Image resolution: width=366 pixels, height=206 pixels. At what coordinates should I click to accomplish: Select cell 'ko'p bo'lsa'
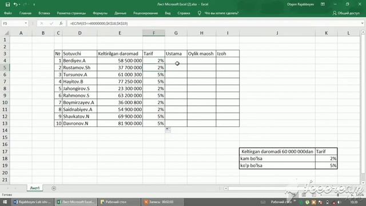(277, 165)
